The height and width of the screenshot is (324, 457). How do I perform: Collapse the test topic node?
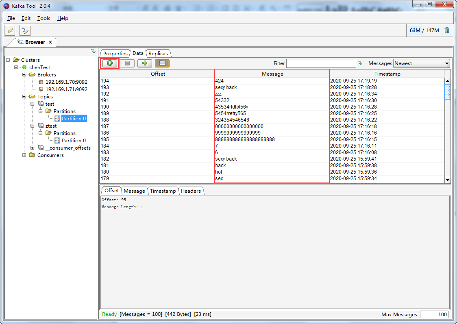click(33, 104)
